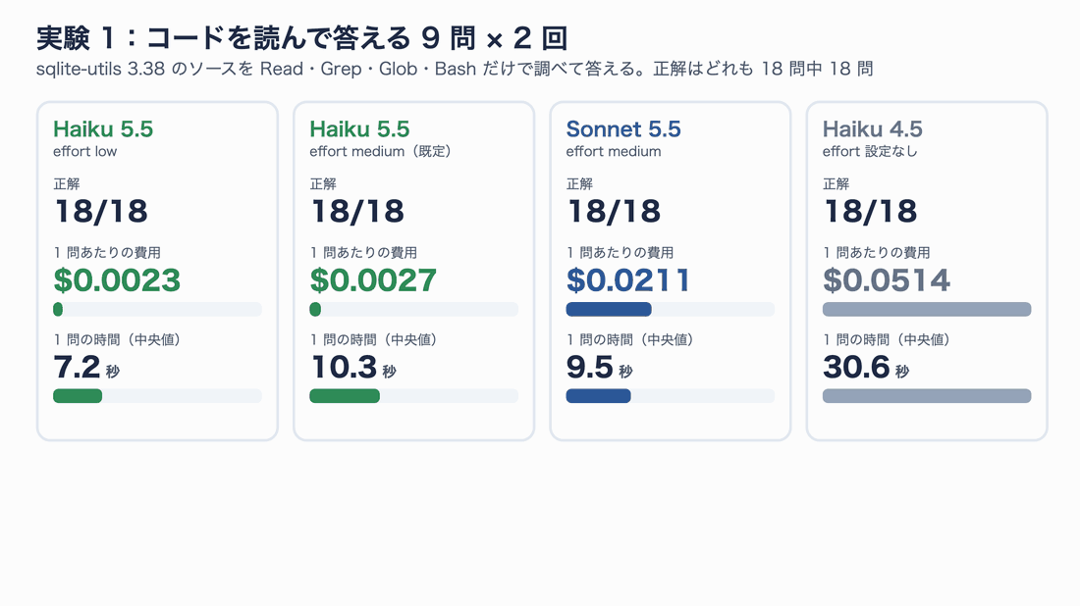Viewport: 1080px width, 606px height.
Task: Click the gray time bar under 30.6 秒
Action: point(927,396)
